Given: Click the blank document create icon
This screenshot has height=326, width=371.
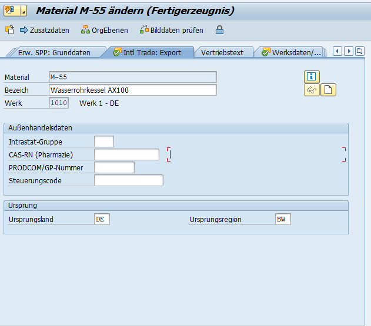Looking at the screenshot, I should [328, 90].
